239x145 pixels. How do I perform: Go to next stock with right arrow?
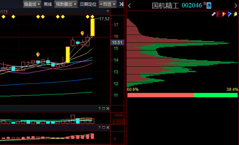[x=236, y=6]
